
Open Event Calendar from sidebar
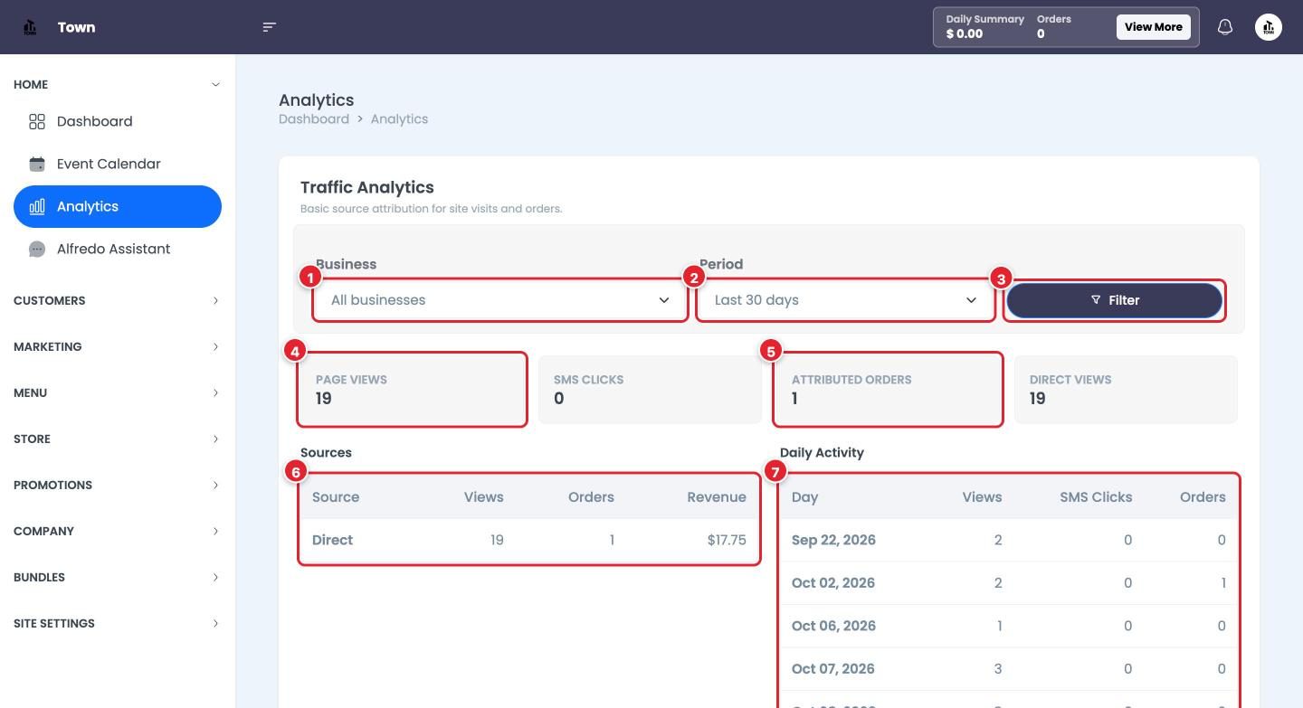click(x=118, y=164)
